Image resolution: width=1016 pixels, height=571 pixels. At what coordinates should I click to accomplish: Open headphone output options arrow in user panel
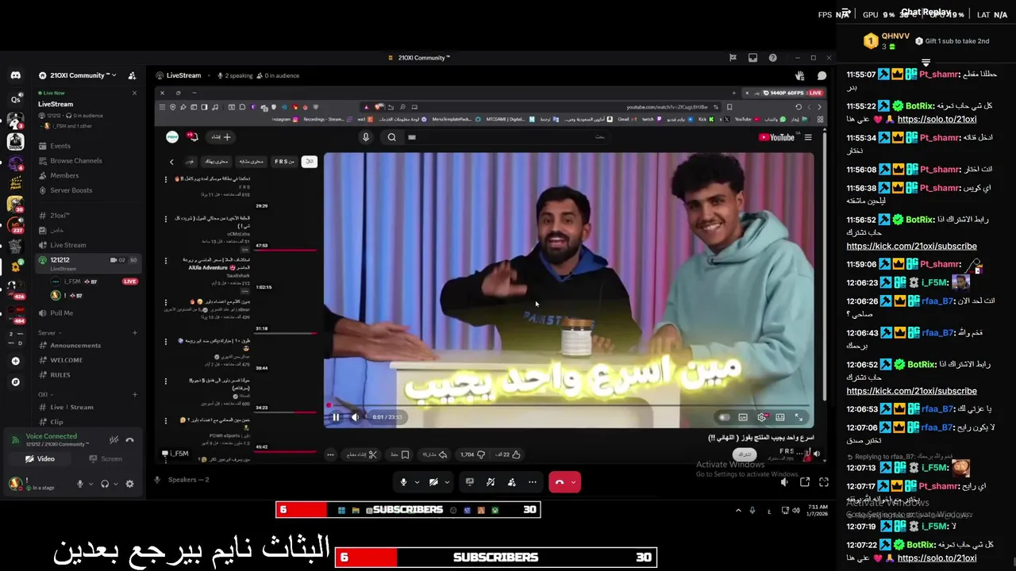point(115,484)
